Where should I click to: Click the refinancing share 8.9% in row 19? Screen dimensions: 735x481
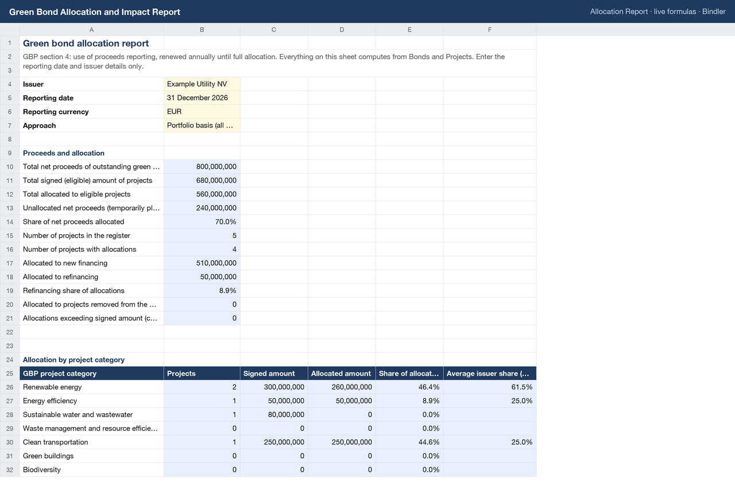tap(202, 291)
